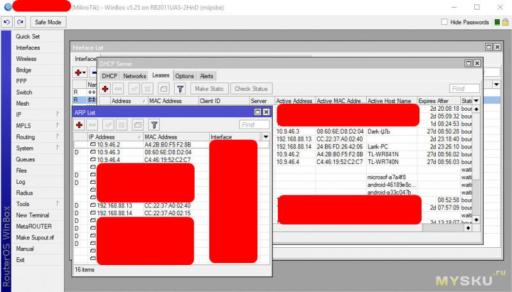Click the undo arrow in main toolbar
This screenshot has height=292, width=512.
pyautogui.click(x=6, y=22)
